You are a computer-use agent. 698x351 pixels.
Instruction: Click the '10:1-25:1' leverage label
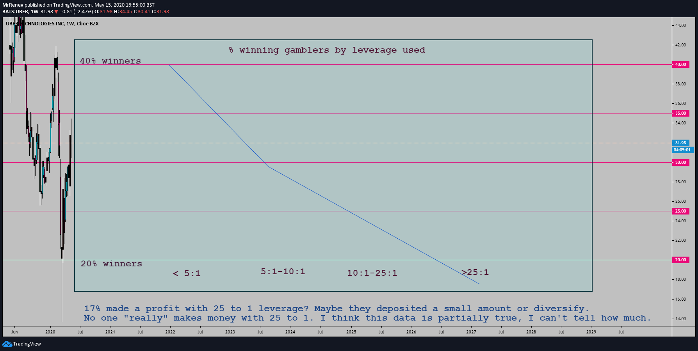[372, 273]
